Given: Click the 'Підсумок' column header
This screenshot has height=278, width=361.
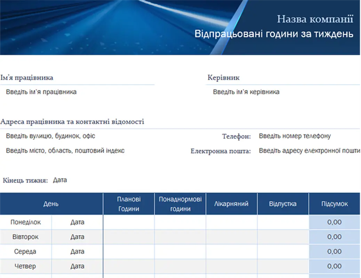Looking at the screenshot, I should pos(335,204).
